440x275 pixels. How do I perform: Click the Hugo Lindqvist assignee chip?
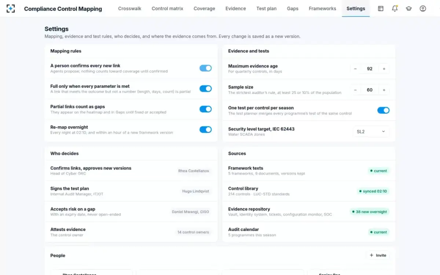coord(195,191)
